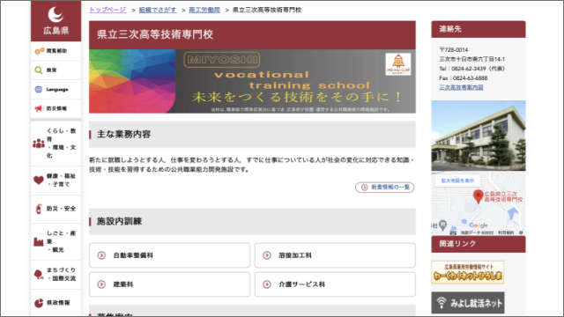Select the 防災・安全 extinguisher icon
The height and width of the screenshot is (317, 564).
(39, 209)
